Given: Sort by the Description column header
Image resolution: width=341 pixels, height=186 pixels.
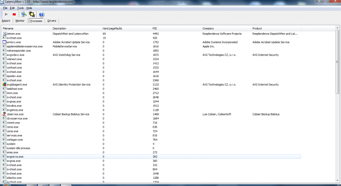Looking at the screenshot, I should 76,29.
